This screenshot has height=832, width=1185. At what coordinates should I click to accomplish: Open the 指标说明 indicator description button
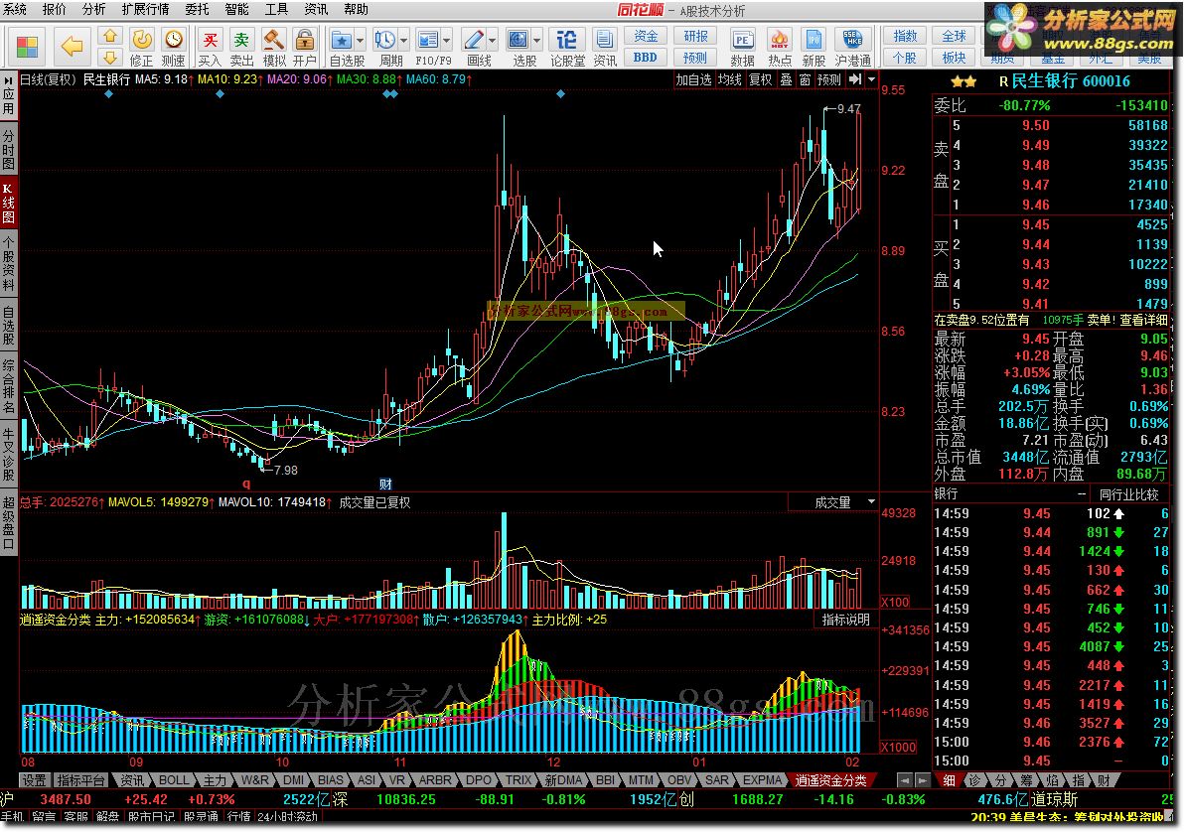[845, 620]
